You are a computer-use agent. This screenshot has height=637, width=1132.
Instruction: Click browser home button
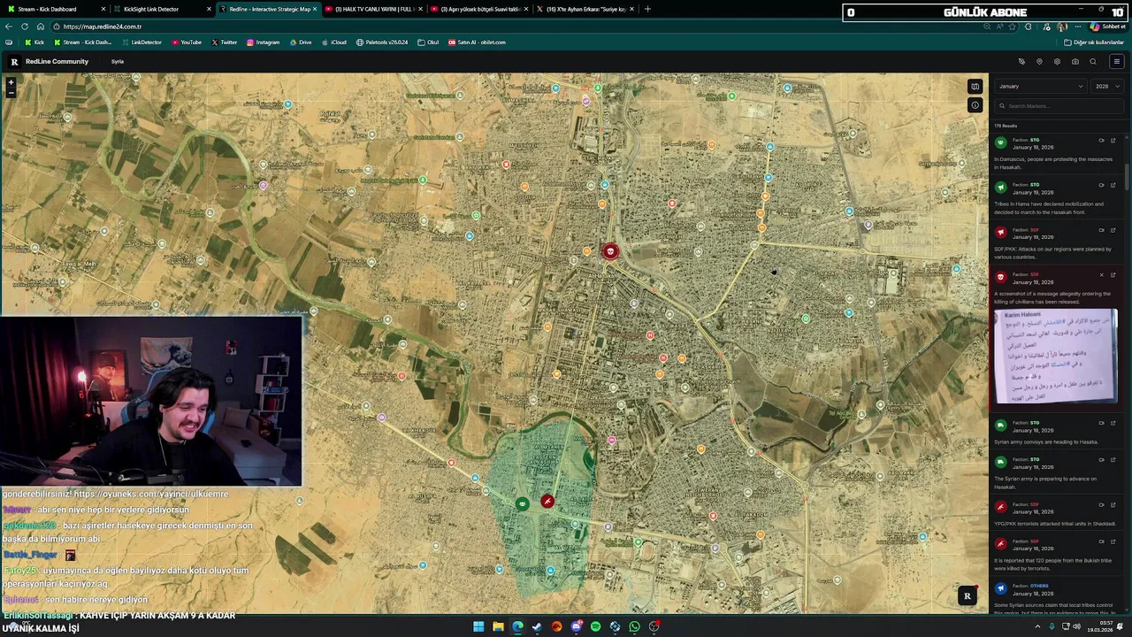40,27
